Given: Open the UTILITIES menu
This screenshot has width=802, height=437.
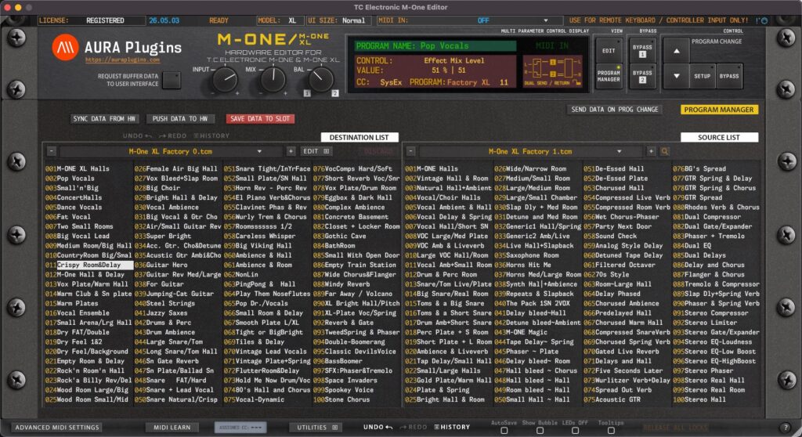Looking at the screenshot, I should pos(316,428).
